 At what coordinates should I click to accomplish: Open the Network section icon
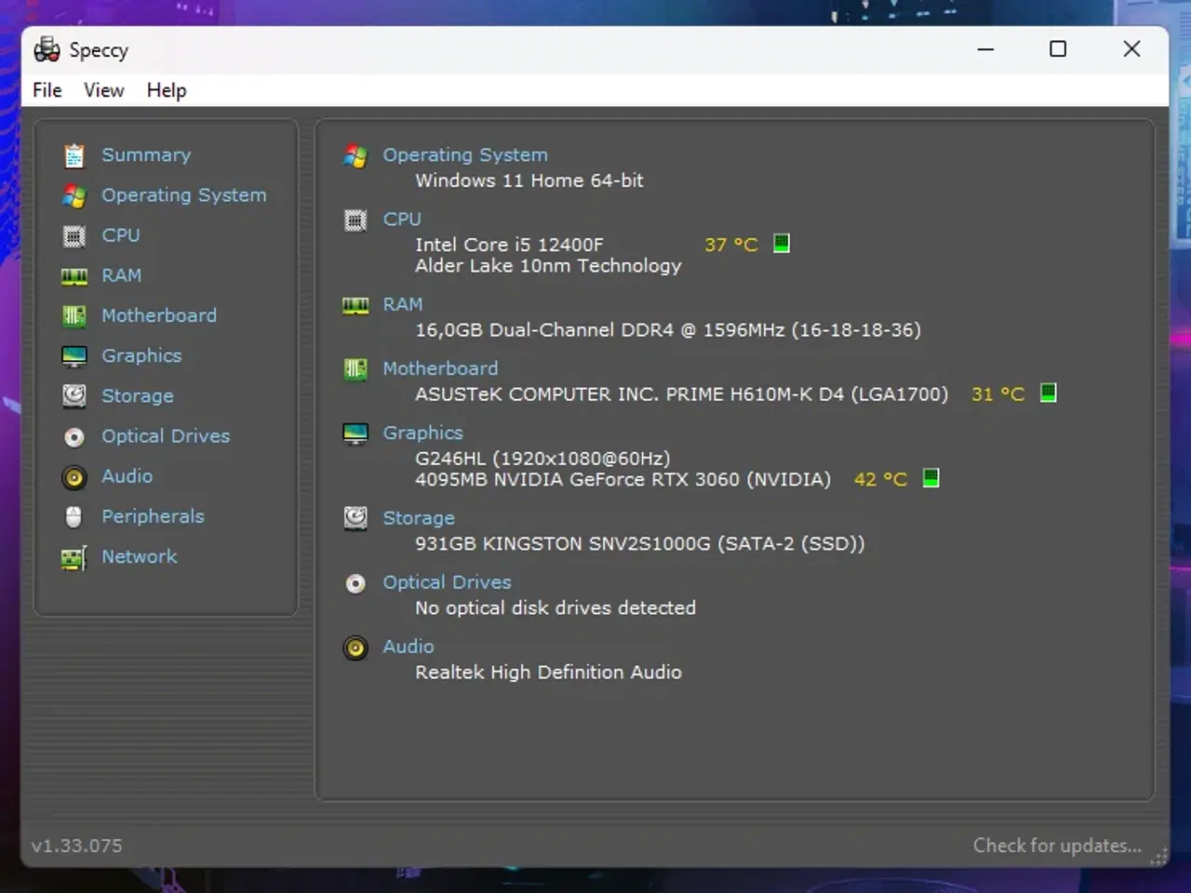pos(74,556)
